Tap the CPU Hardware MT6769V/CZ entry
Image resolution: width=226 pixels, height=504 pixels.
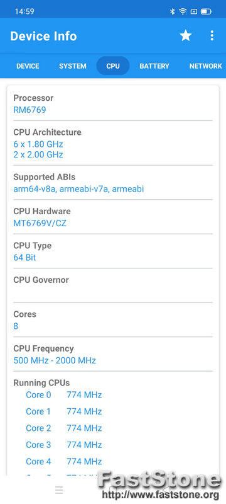[40, 223]
